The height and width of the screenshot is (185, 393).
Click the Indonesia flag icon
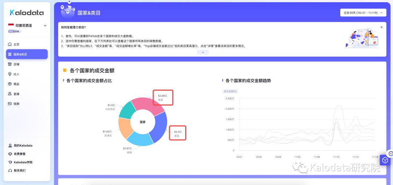pyautogui.click(x=11, y=25)
